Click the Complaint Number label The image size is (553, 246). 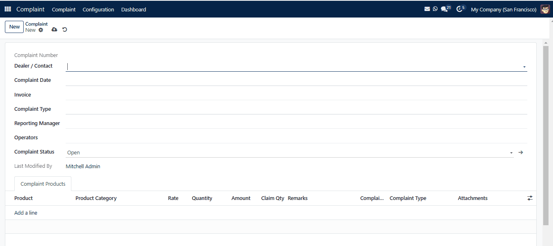[36, 55]
